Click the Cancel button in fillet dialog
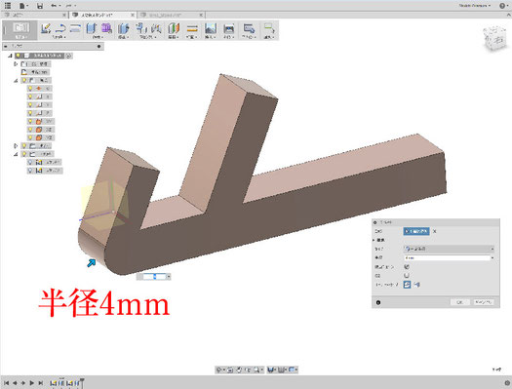Image resolution: width=512 pixels, height=389 pixels. point(484,302)
